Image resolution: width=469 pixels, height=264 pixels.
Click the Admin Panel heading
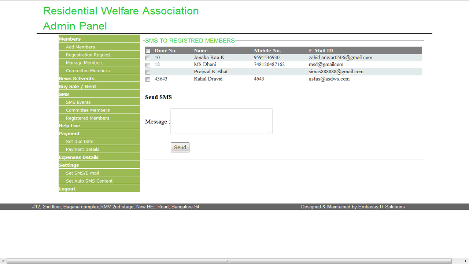point(75,26)
